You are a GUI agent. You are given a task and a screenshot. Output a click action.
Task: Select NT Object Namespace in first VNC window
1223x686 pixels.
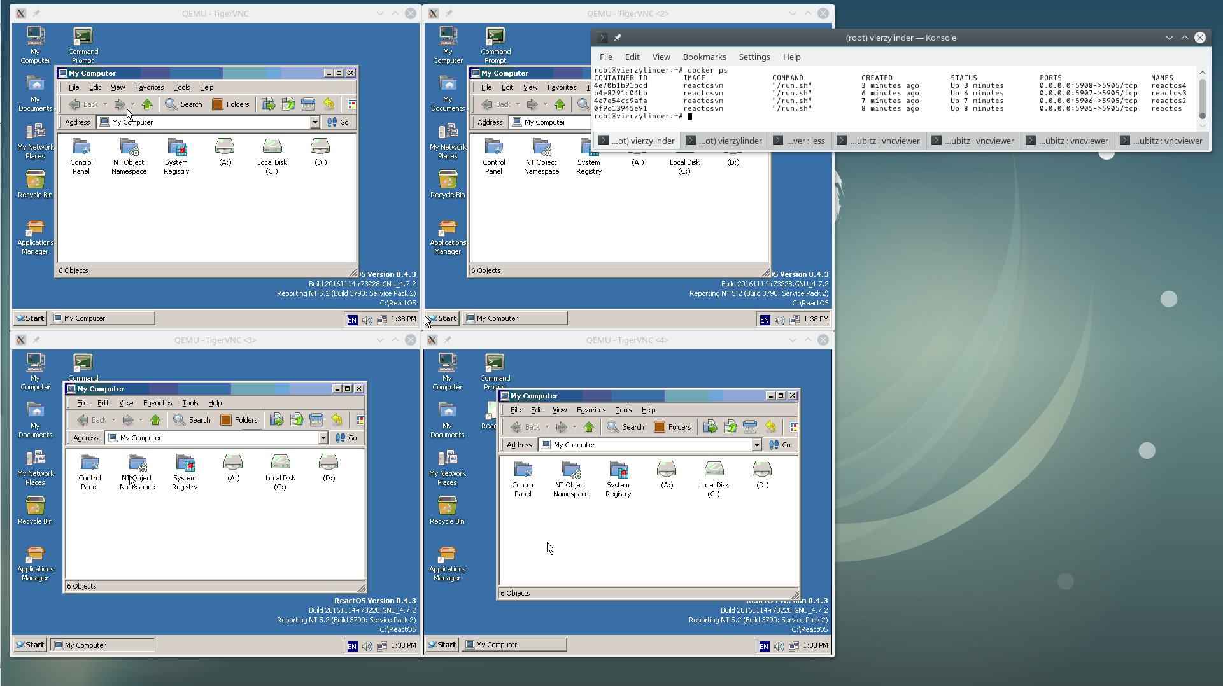(129, 156)
